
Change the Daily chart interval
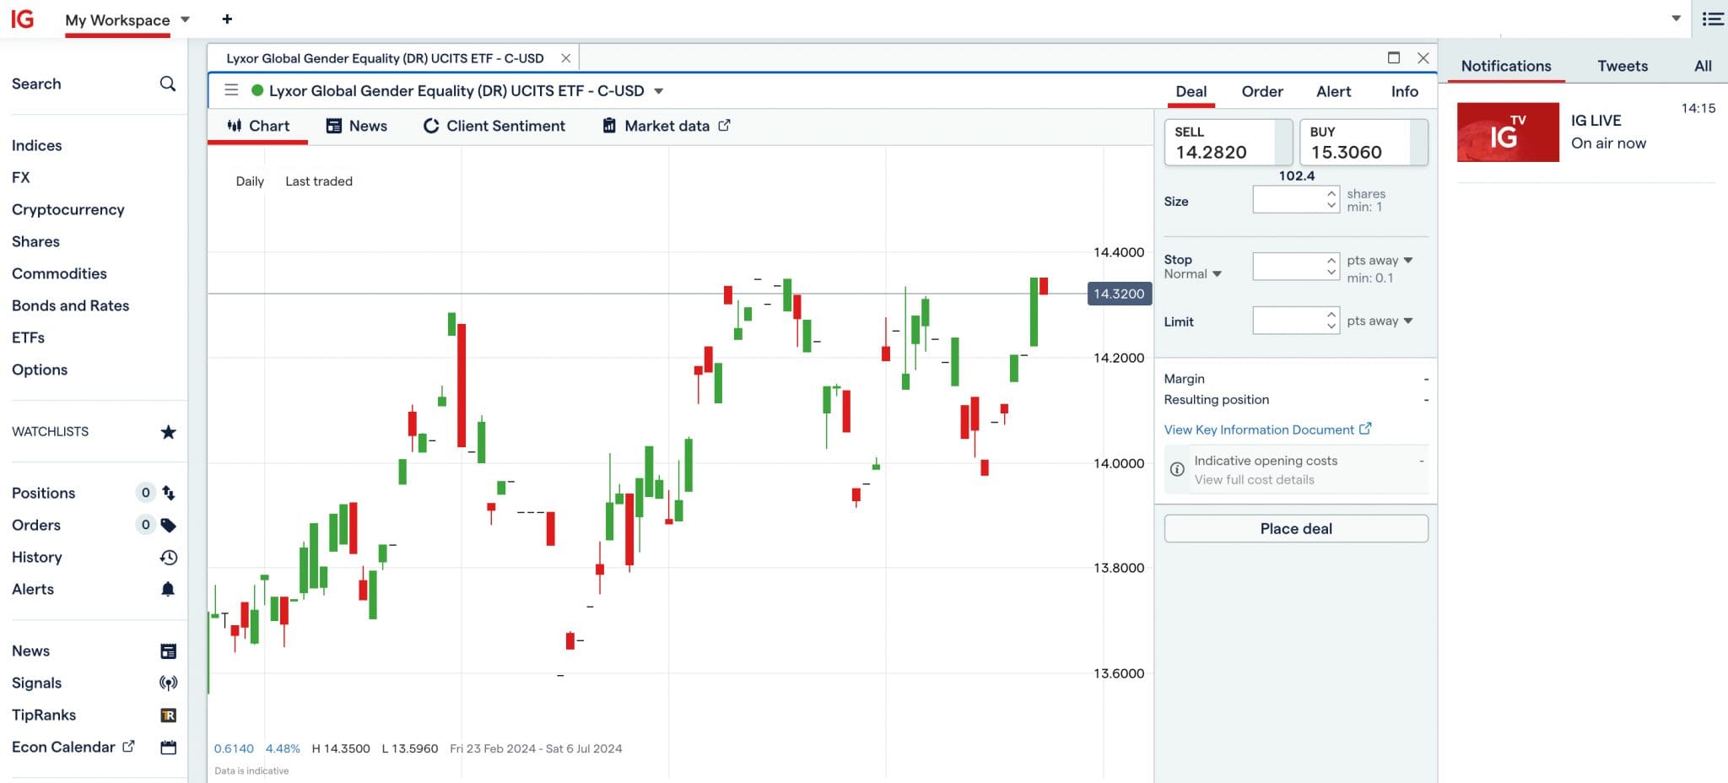click(x=250, y=181)
